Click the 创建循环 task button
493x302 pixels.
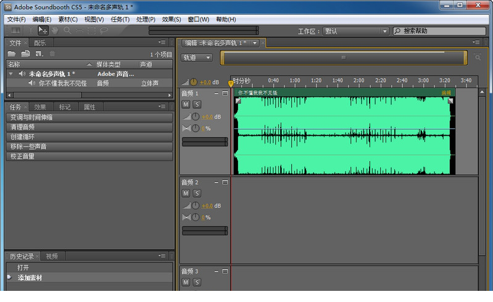coord(89,137)
